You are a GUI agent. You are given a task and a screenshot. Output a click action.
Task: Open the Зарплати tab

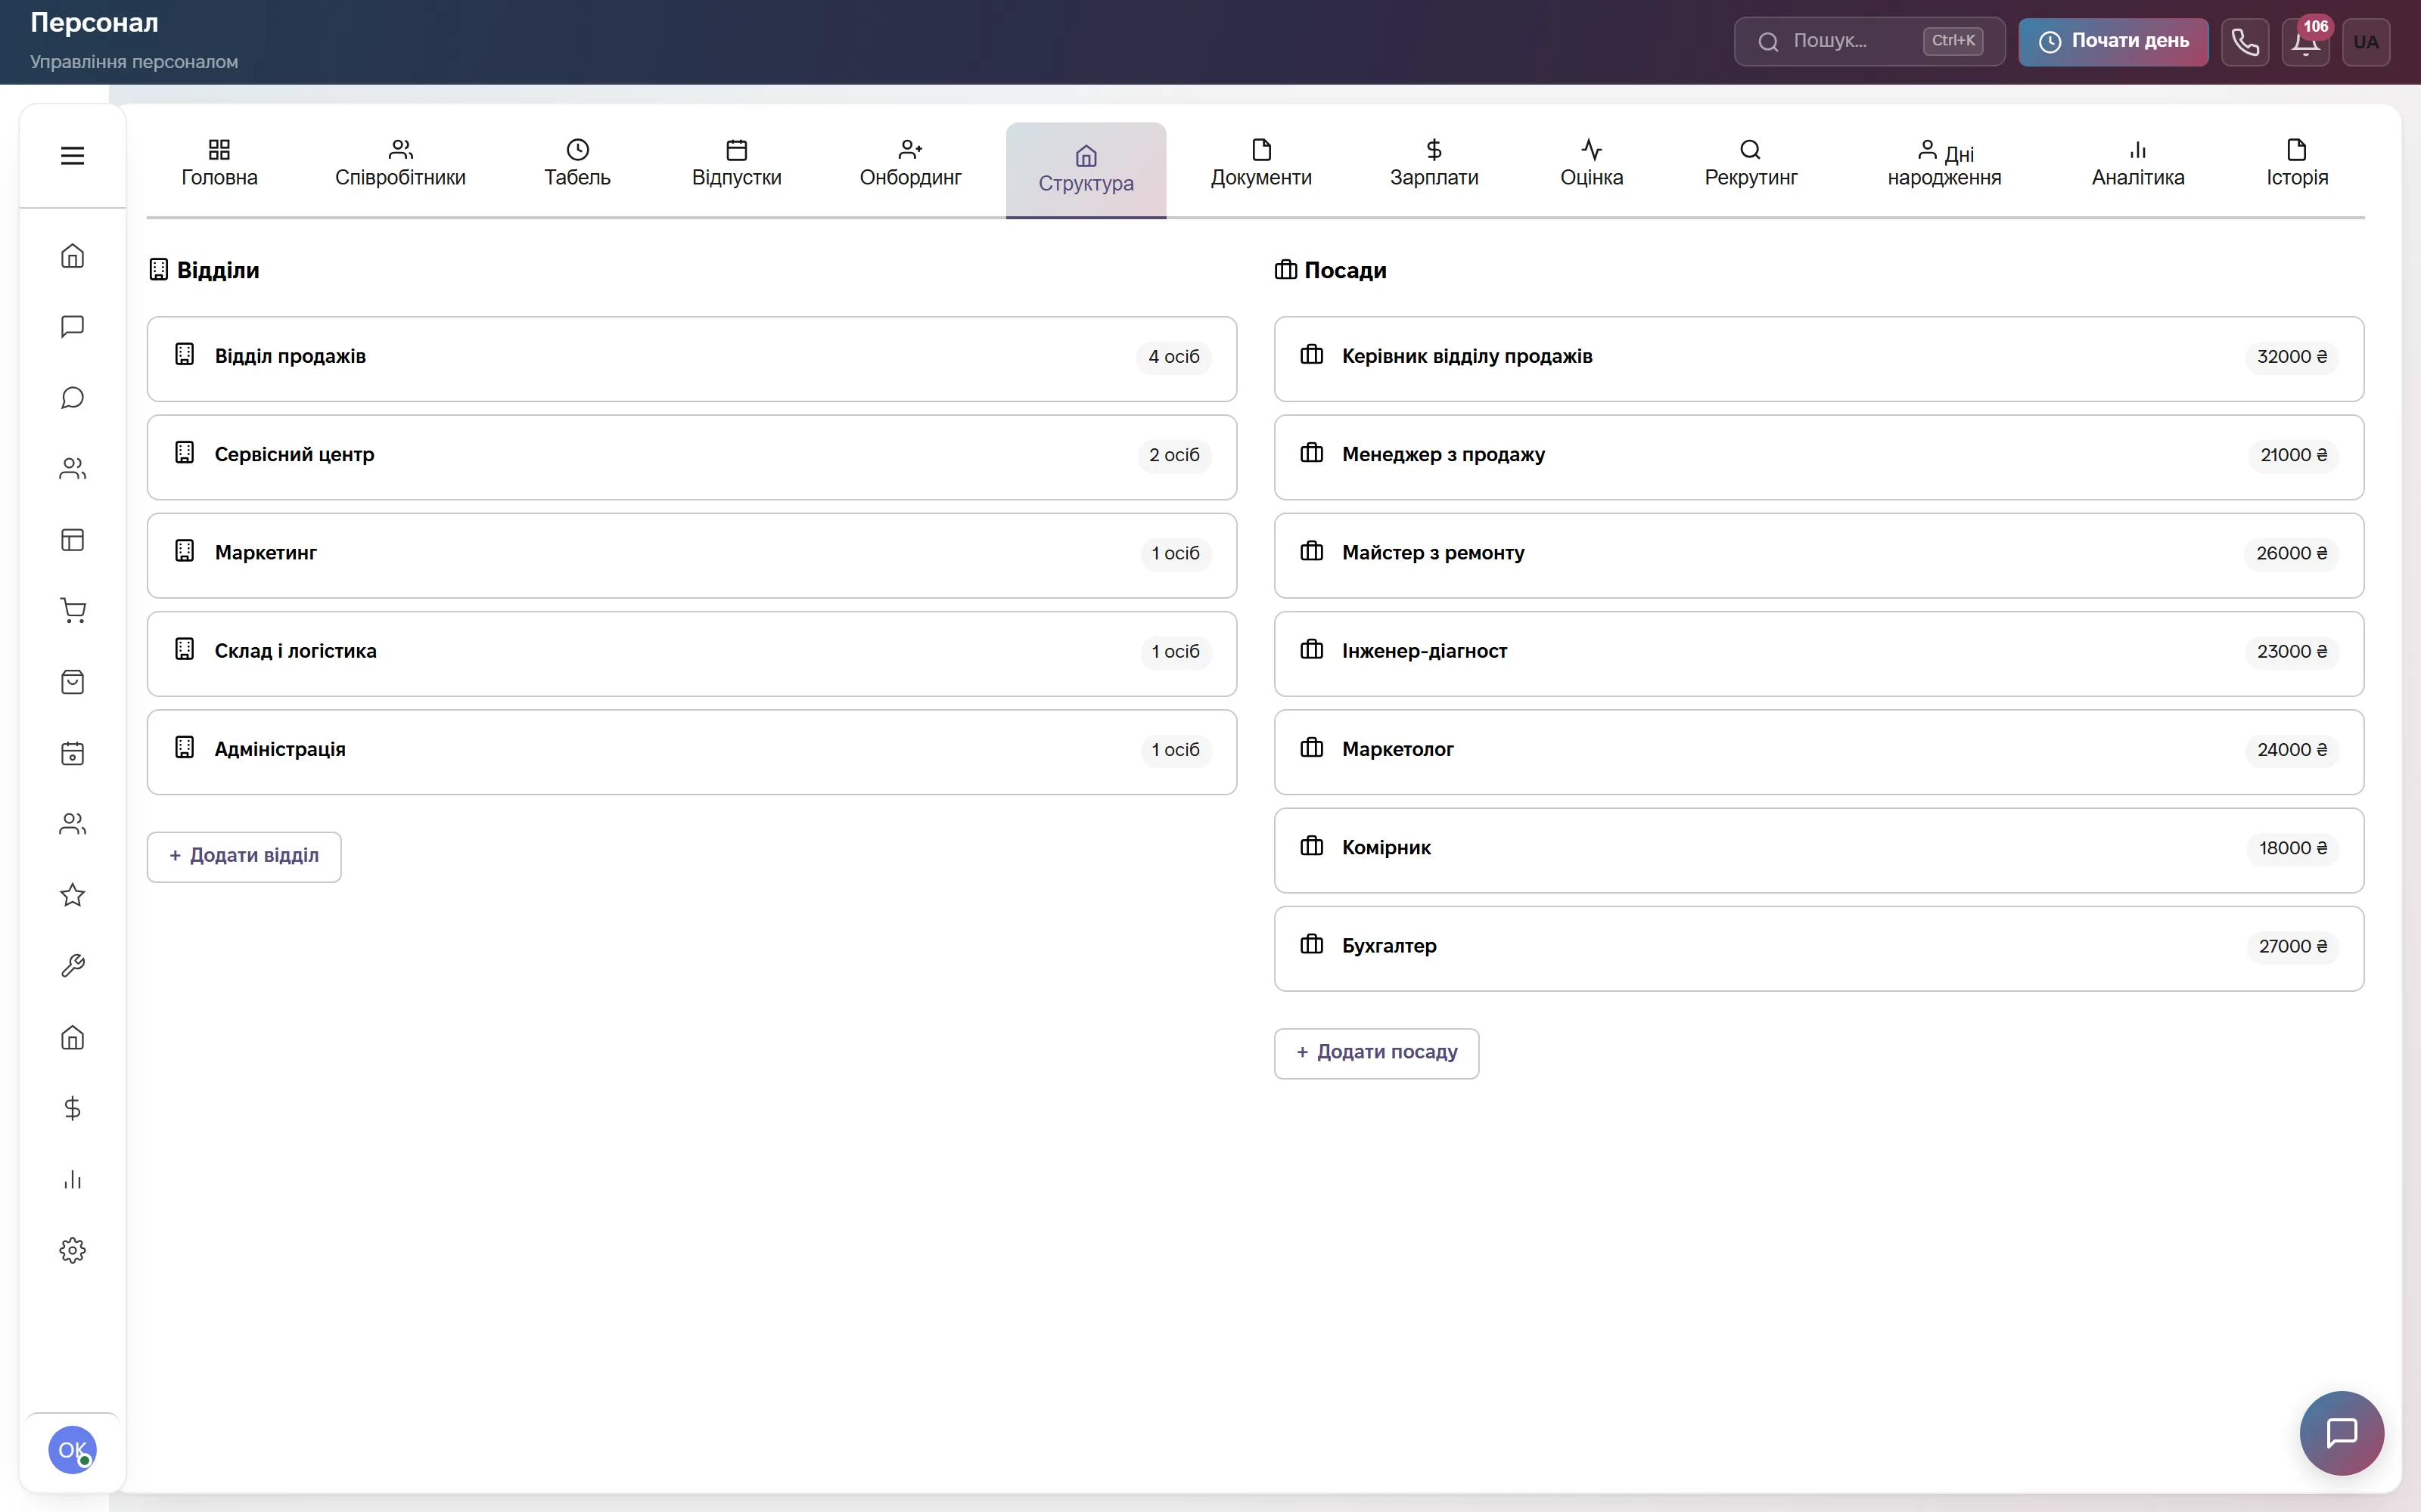pos(1434,164)
